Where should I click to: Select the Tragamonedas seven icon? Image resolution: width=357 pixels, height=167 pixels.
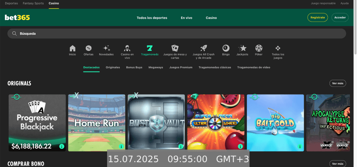[x=149, y=48]
